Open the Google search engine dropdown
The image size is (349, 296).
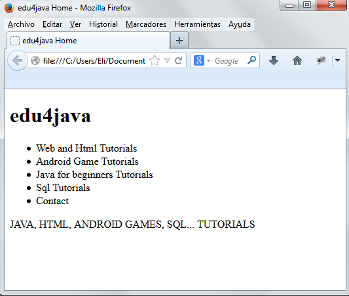[x=202, y=60]
